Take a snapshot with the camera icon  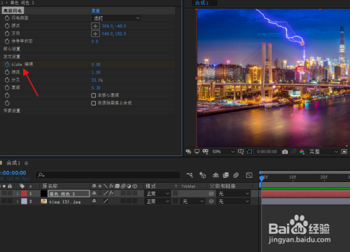tap(285, 152)
